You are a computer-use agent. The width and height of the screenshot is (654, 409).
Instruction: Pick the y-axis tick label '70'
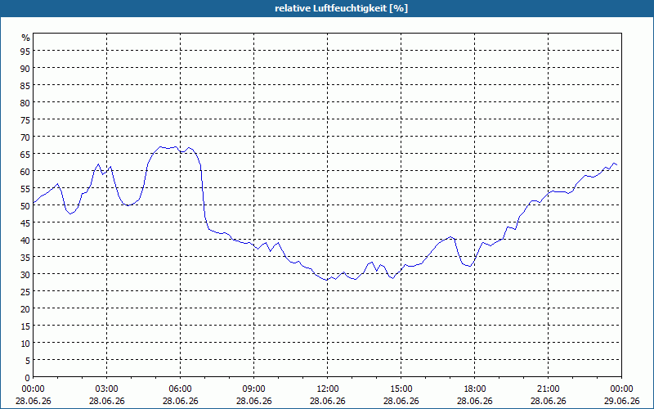(x=25, y=137)
